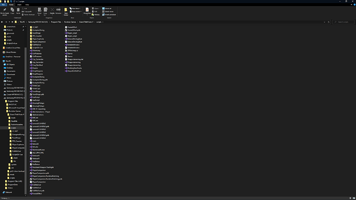Screen dimensions: 356x200
Task: Click Select none in ribbon
Action: coord(107,11)
